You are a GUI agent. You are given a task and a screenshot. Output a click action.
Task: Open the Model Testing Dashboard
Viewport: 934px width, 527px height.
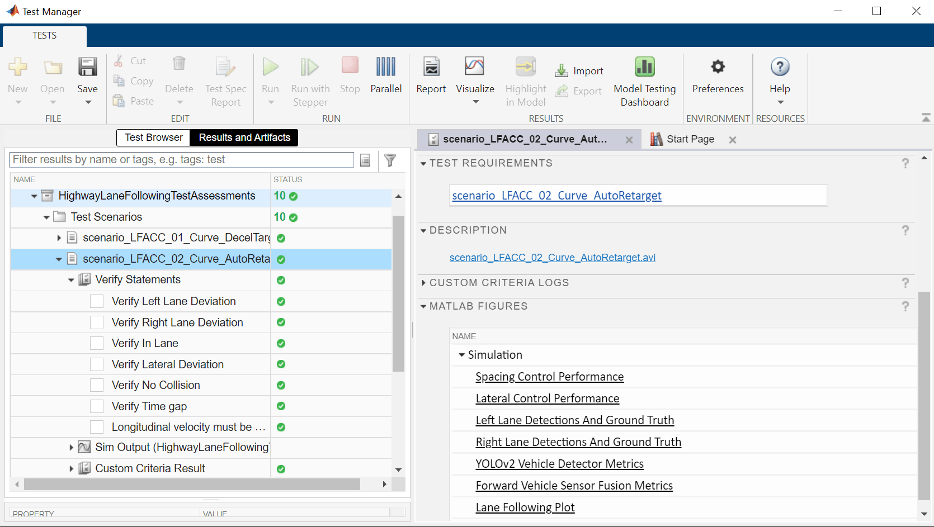coord(644,68)
